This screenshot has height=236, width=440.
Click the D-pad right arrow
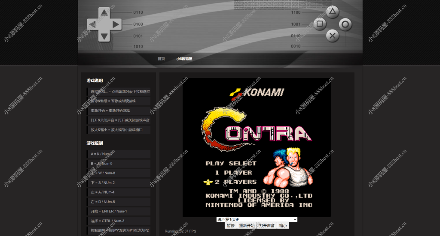(116, 24)
